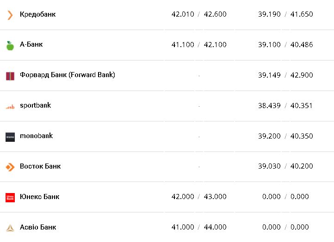Open the sportbank name link
The width and height of the screenshot is (334, 242).
click(x=35, y=105)
